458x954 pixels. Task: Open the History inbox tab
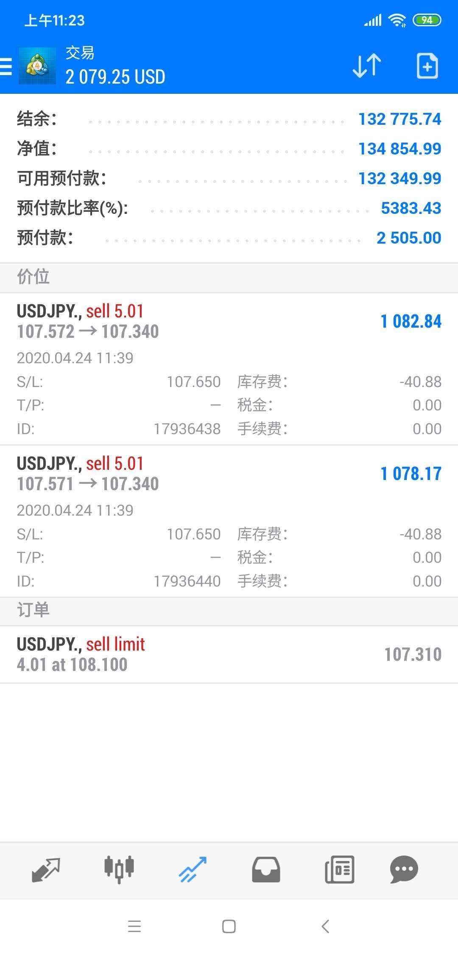point(266,870)
